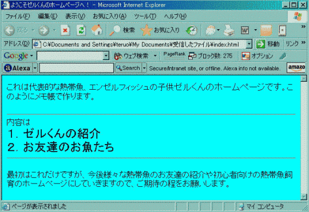Image resolution: width=309 pixels, height=212 pixels.
Task: Open the Web search (ウェブ検索) dropdown arrow
Action: coord(155,56)
